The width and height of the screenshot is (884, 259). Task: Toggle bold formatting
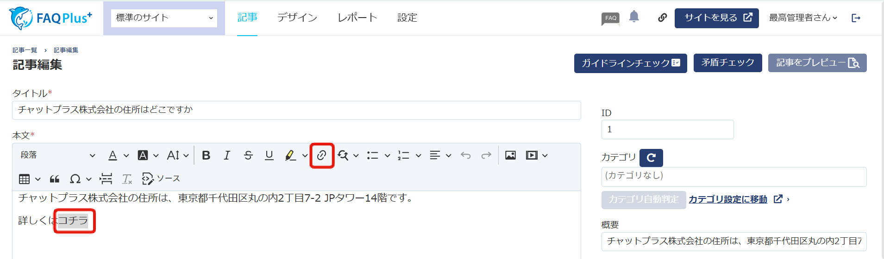[206, 155]
